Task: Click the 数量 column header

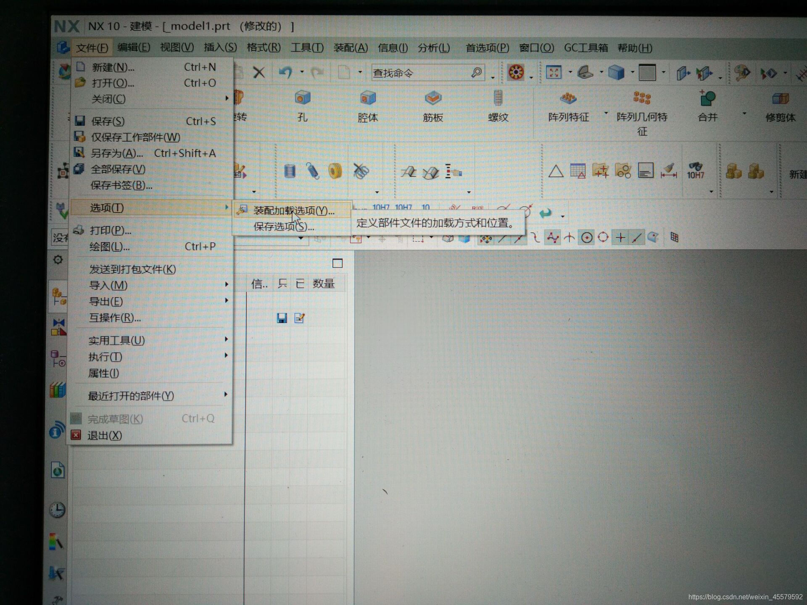Action: (x=323, y=284)
